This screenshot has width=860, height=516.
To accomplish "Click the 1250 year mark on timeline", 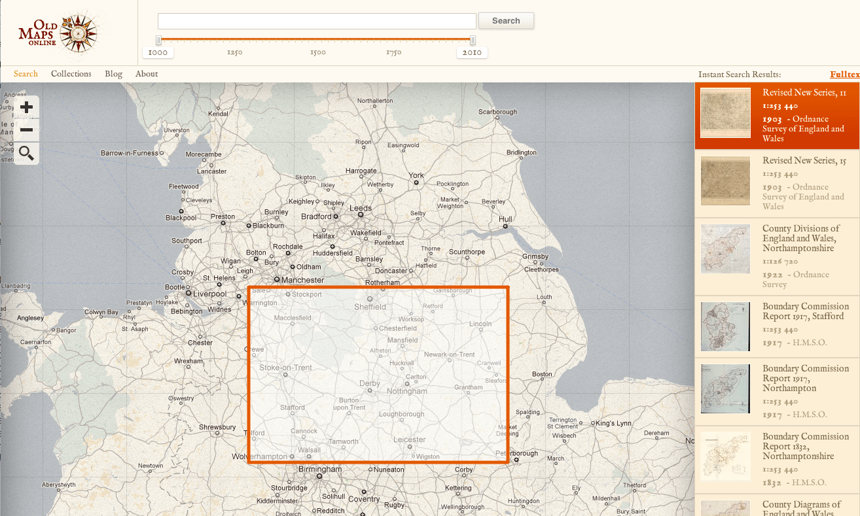I will (234, 53).
